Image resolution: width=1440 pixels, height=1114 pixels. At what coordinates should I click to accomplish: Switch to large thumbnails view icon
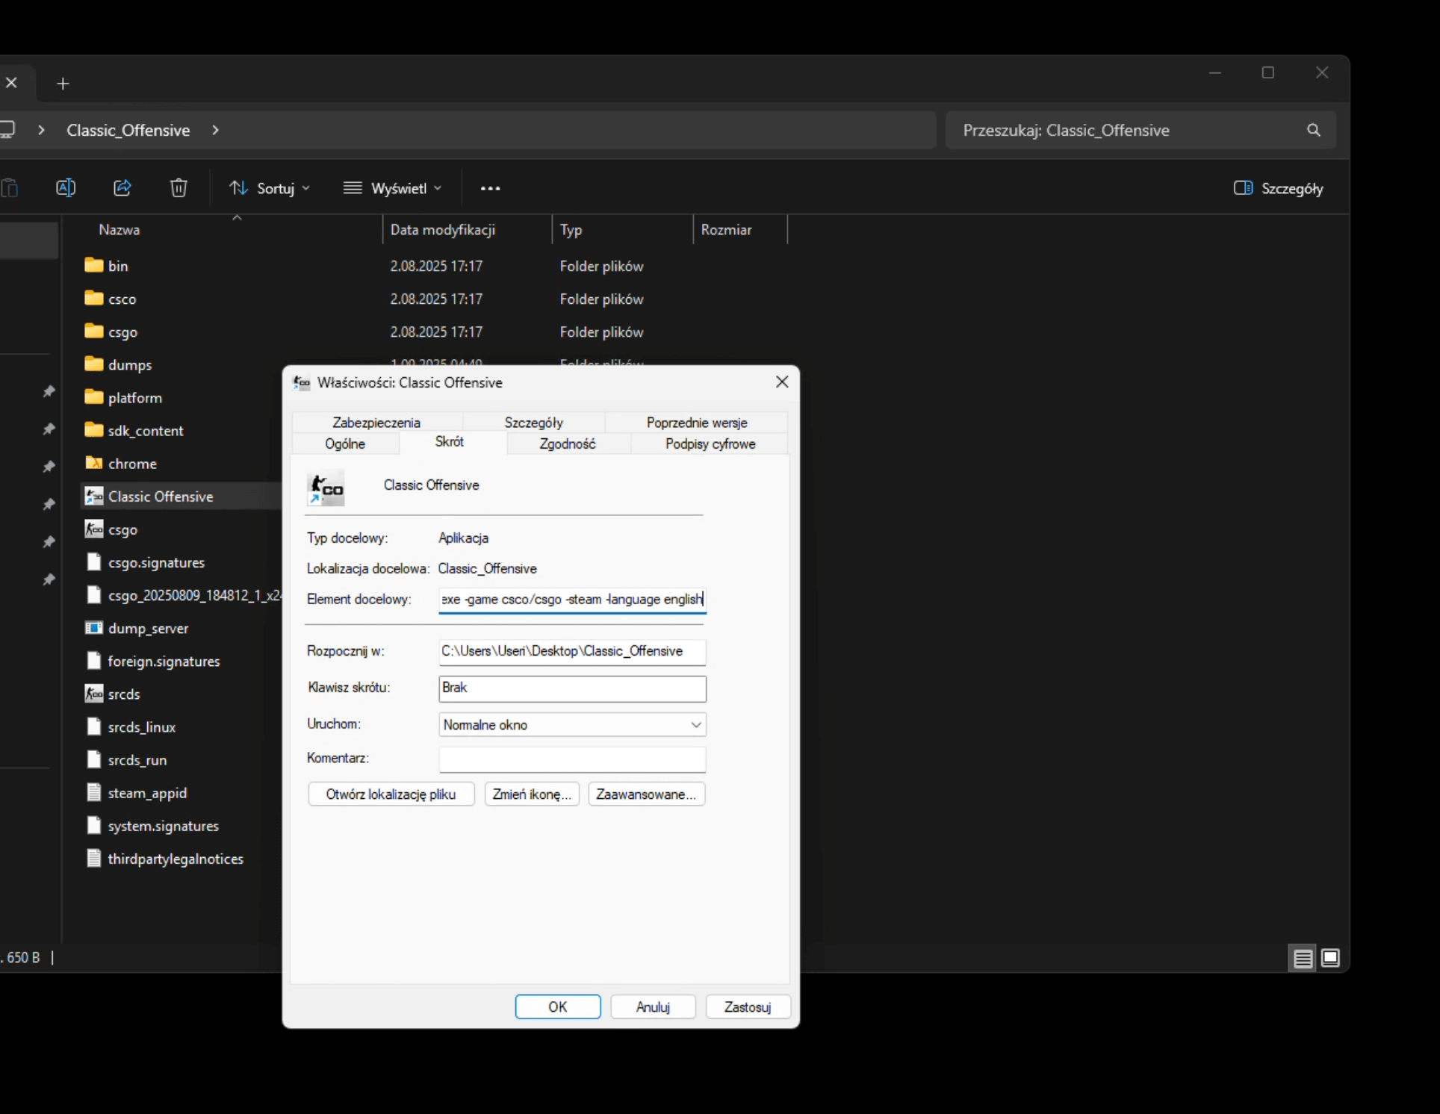[1330, 958]
